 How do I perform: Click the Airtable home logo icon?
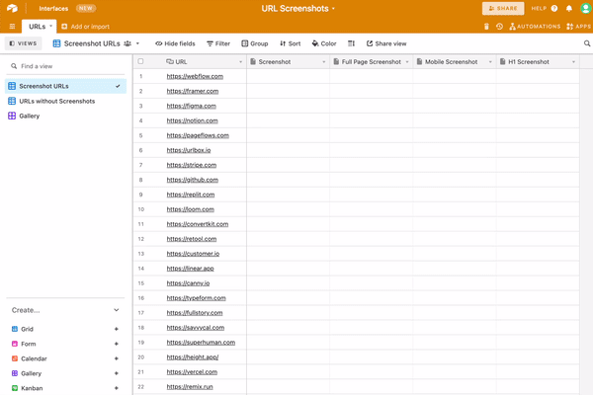pyautogui.click(x=10, y=8)
